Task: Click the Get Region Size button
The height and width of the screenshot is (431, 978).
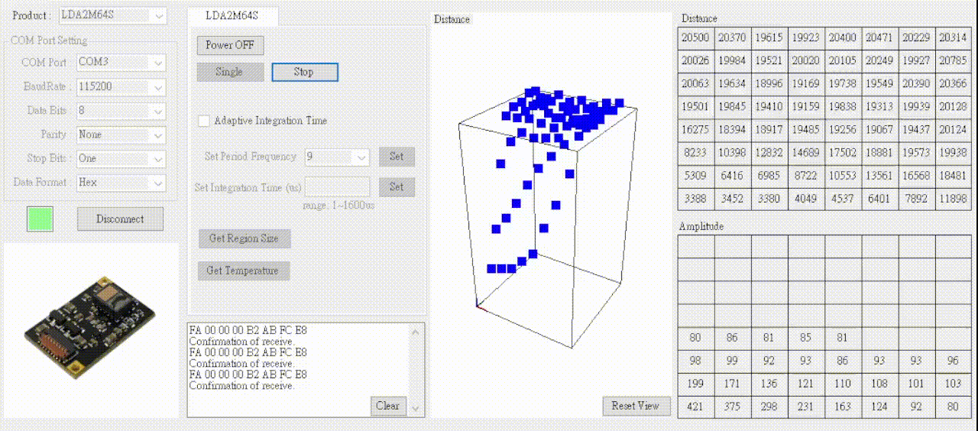Action: 244,238
